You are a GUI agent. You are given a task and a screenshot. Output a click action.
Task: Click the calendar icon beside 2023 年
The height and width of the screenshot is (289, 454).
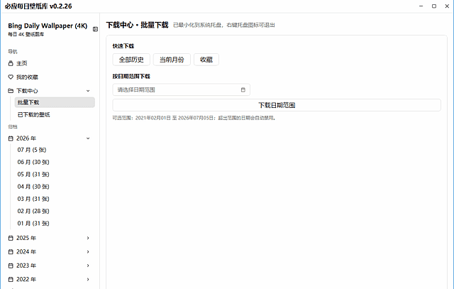click(11, 266)
